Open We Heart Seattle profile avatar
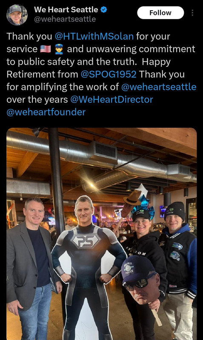The width and height of the screenshot is (203, 340). [x=17, y=14]
